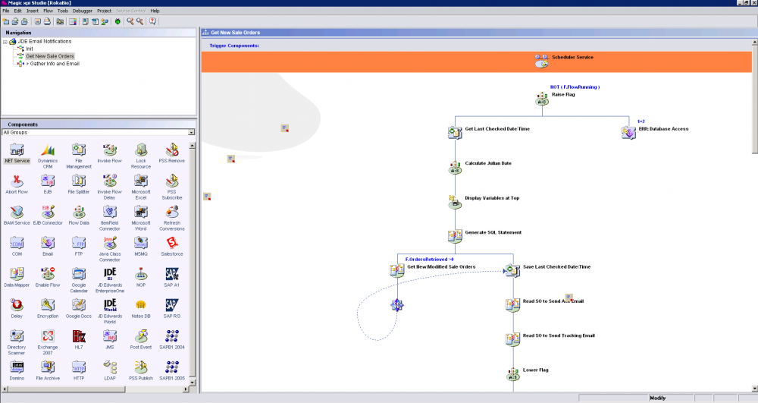Click the Scheduler Service trigger icon
The width and height of the screenshot is (758, 403).
541,61
